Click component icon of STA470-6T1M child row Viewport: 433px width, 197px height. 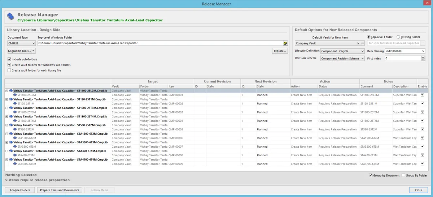tap(15, 156)
